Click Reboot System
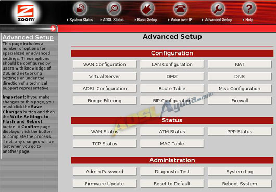276x192 pixels. 240,184
